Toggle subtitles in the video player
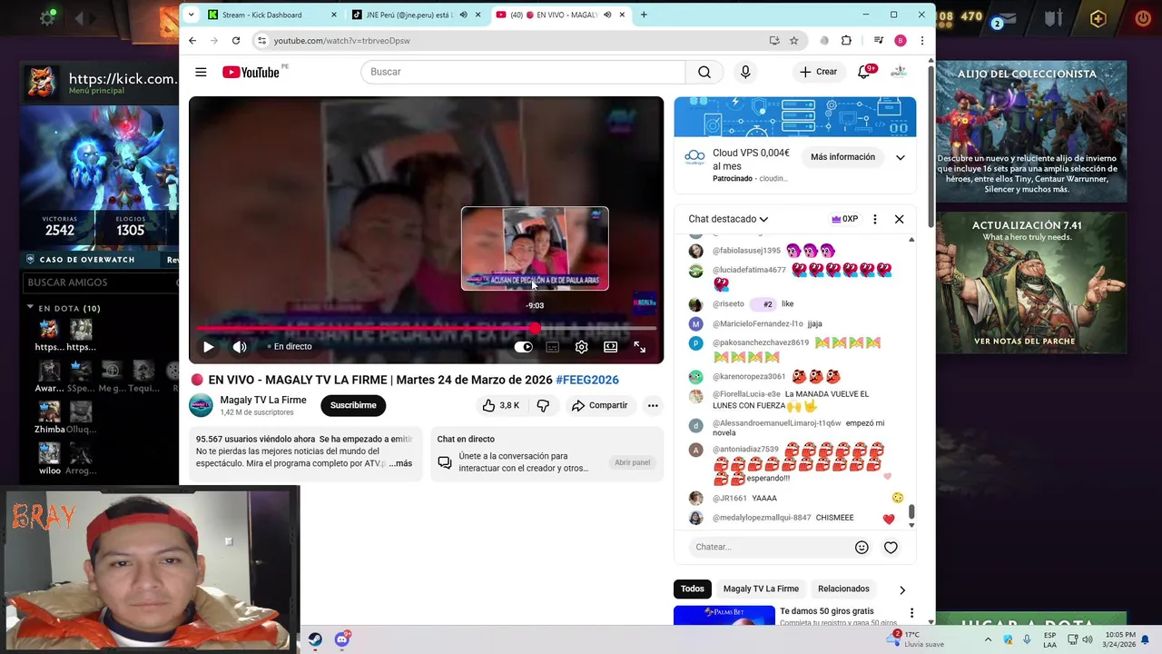Viewport: 1162px width, 654px height. click(x=552, y=347)
